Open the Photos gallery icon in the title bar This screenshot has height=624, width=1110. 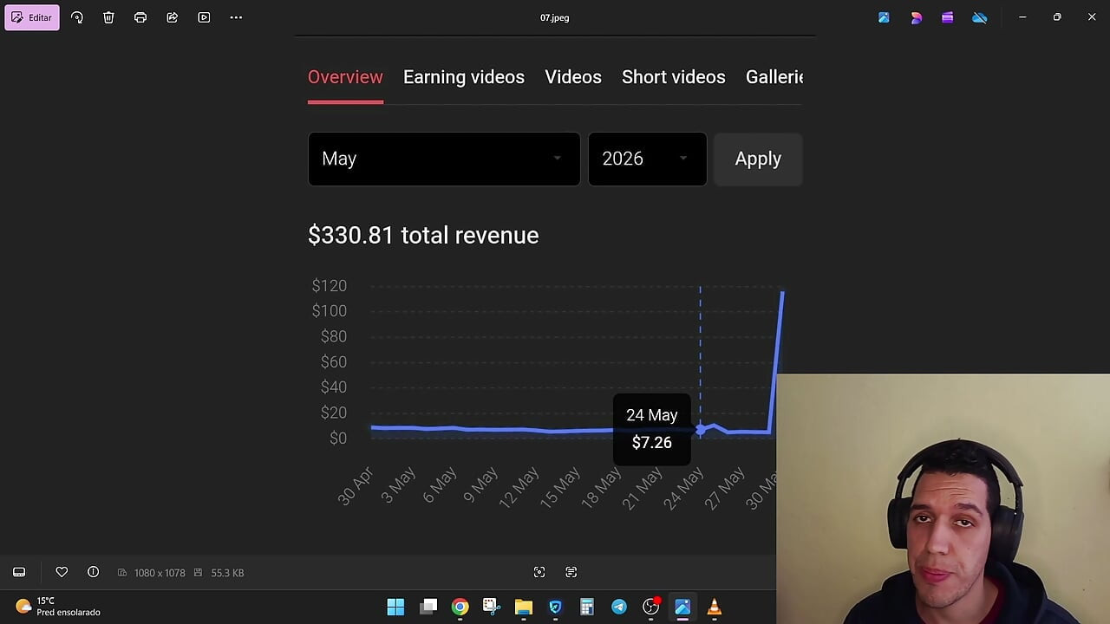[x=884, y=17]
